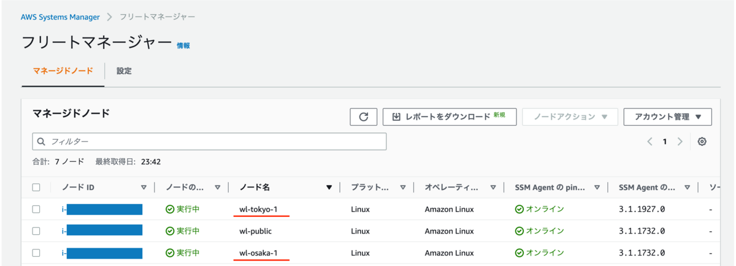
Task: Switch to the 設定 tab
Action: pyautogui.click(x=124, y=71)
